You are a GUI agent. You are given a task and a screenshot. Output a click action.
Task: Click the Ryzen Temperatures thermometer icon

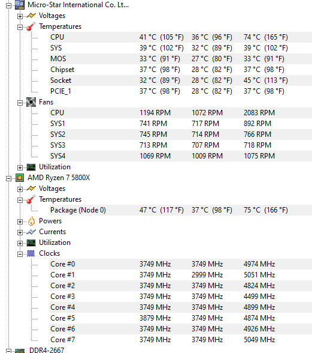pyautogui.click(x=31, y=199)
